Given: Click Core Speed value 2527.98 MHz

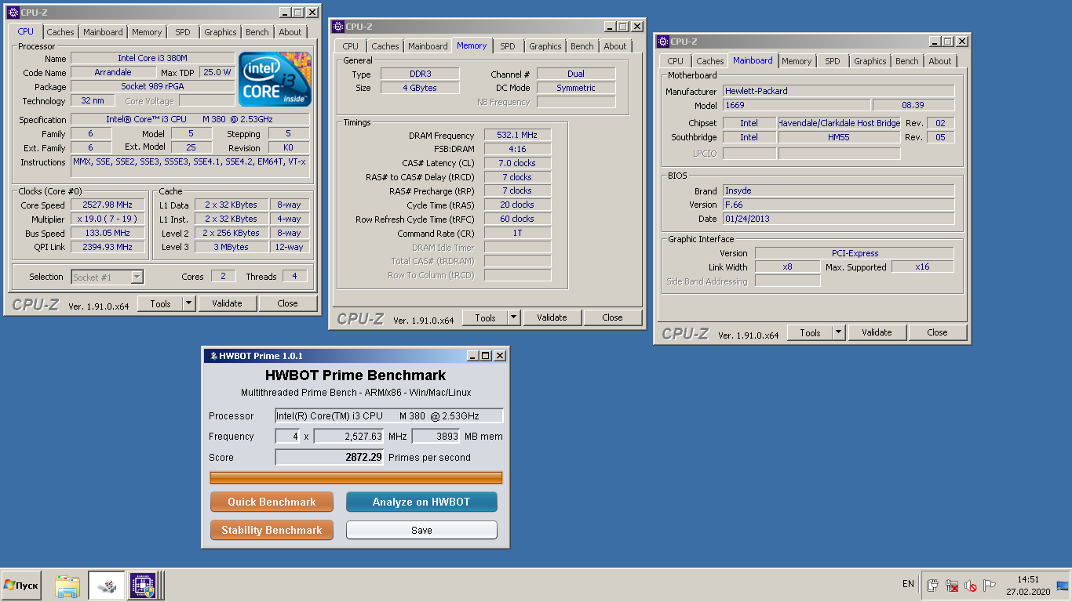Looking at the screenshot, I should 108,205.
